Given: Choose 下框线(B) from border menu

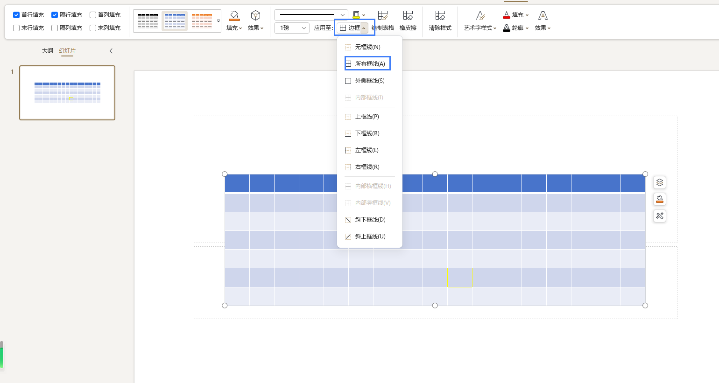Looking at the screenshot, I should coord(370,133).
